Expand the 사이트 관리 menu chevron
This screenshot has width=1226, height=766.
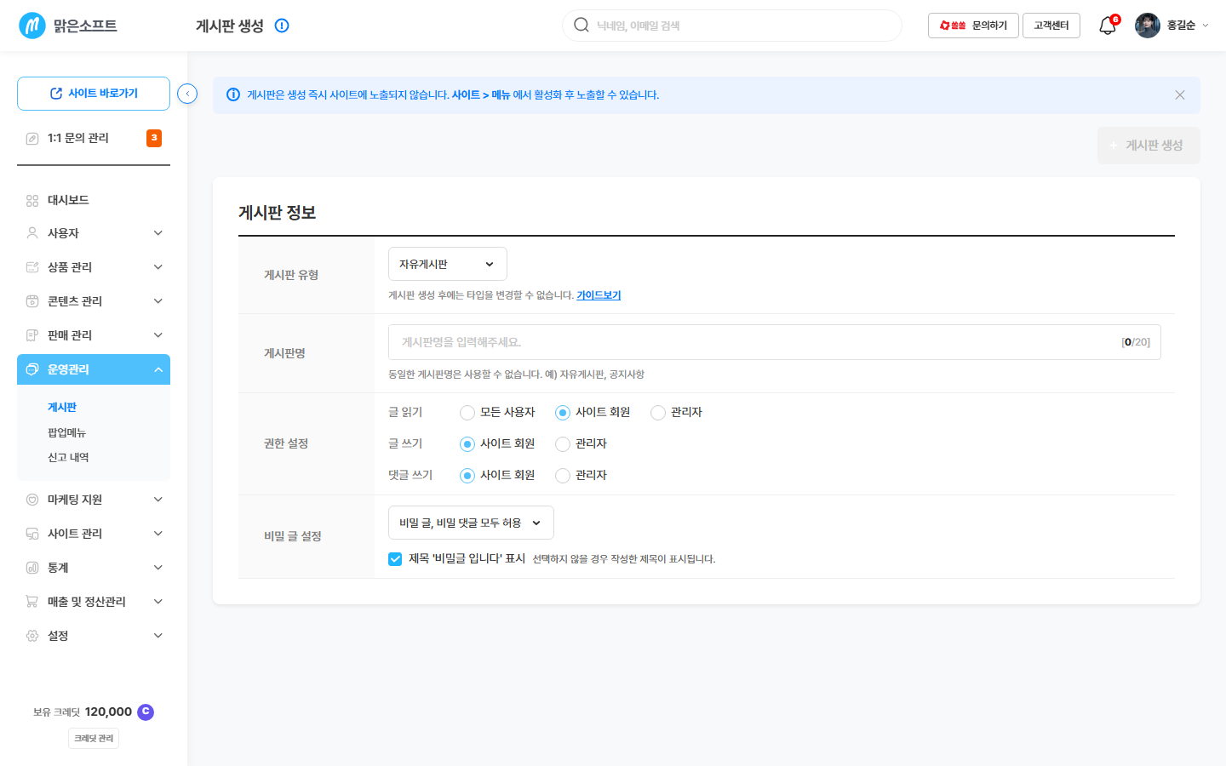pos(158,534)
